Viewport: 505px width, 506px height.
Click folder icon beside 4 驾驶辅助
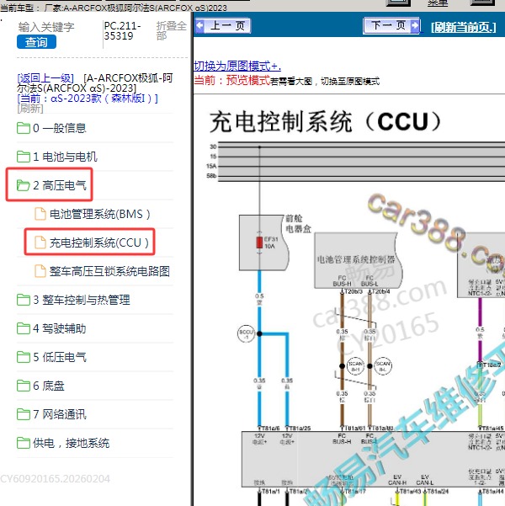pyautogui.click(x=24, y=328)
